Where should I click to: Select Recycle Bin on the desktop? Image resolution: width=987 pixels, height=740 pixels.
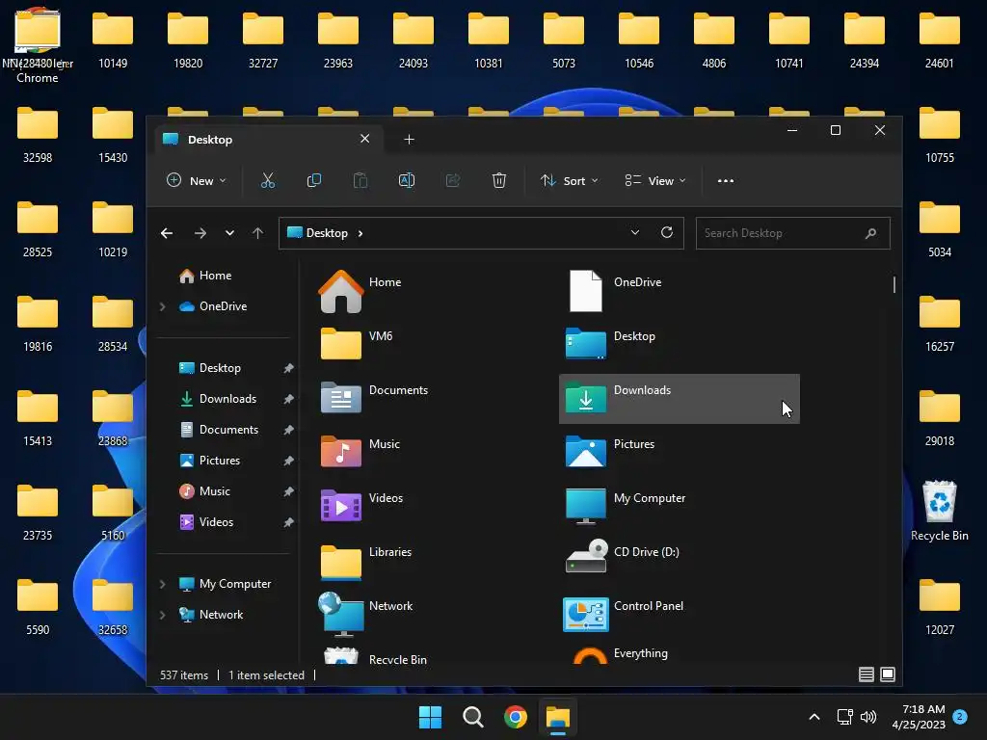coord(939,511)
